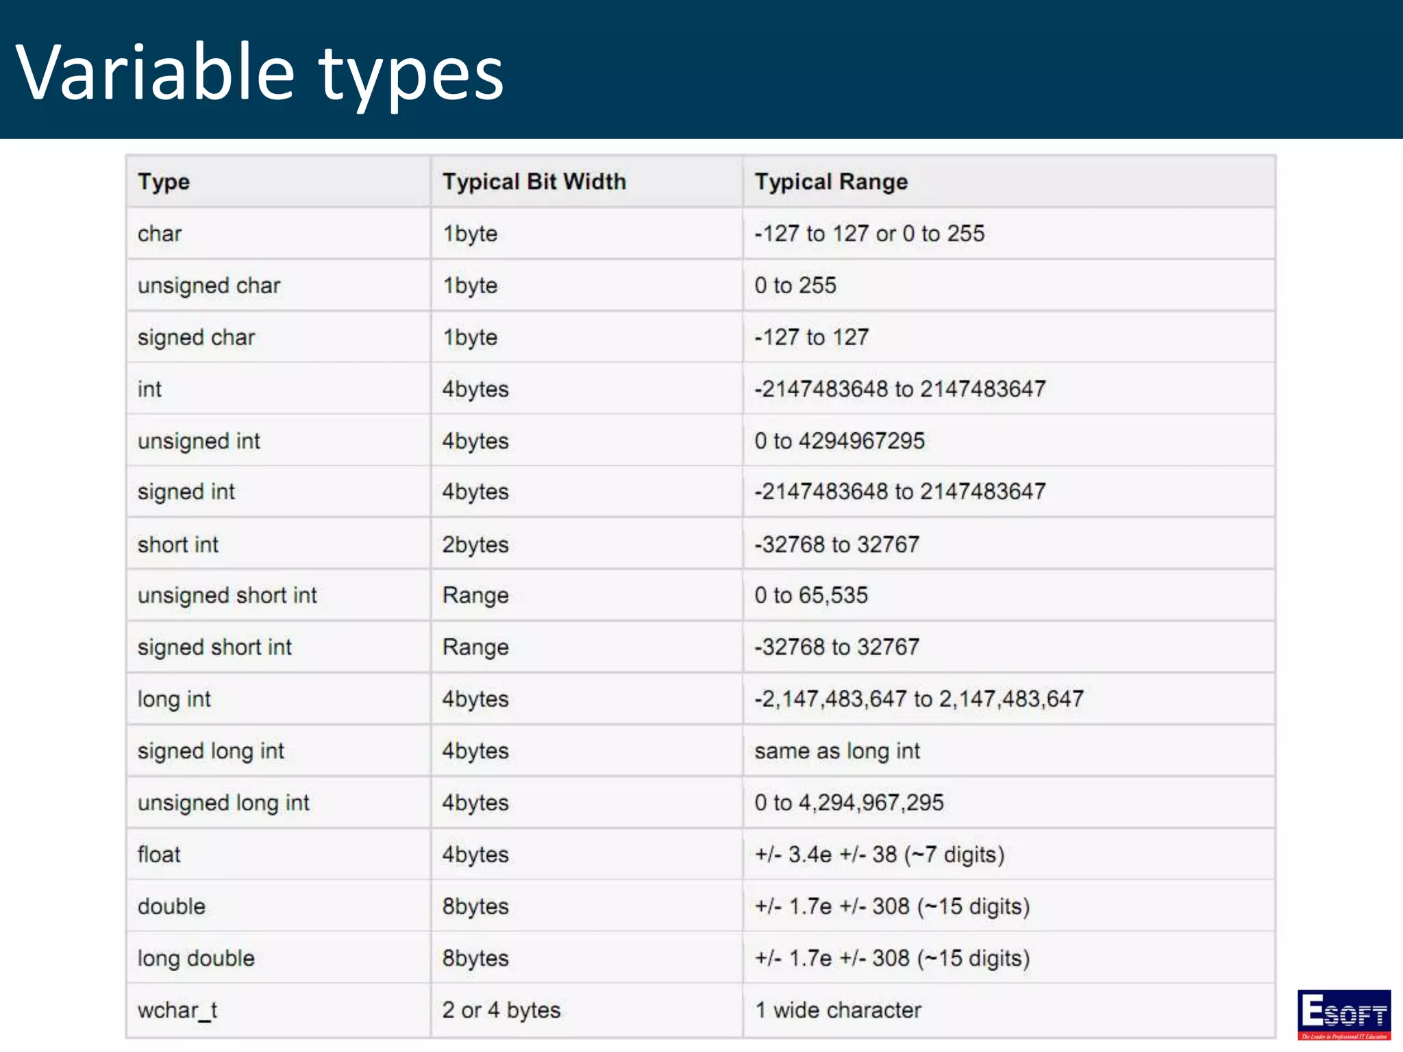Select the '2 or 4 bytes' cell
This screenshot has width=1403, height=1052.
click(x=501, y=1010)
